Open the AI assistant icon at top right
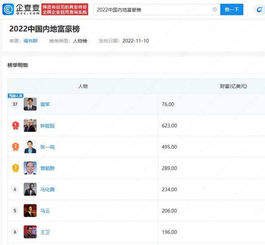Screen dimensions: 265x245 260,10
